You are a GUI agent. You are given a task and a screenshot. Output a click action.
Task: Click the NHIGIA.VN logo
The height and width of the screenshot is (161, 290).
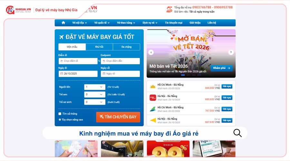[18, 10]
